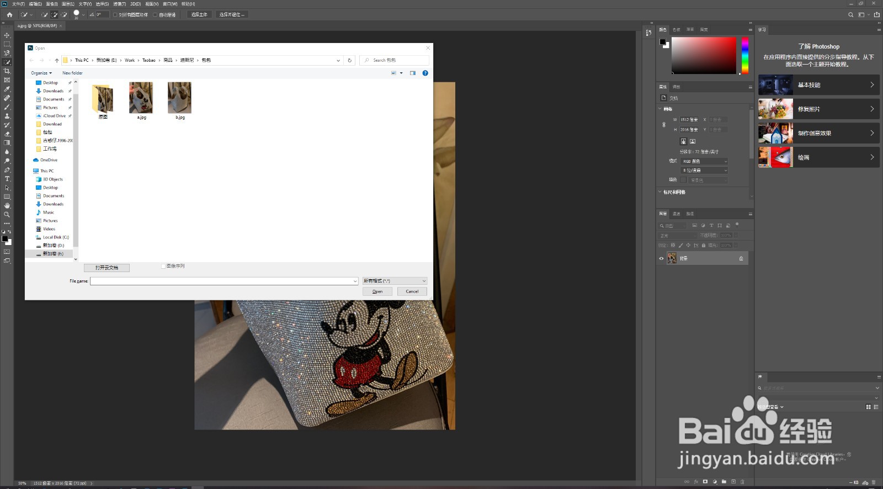Click the landscape orientation icon in Properties
Viewport: 883px width, 489px height.
[x=692, y=141]
